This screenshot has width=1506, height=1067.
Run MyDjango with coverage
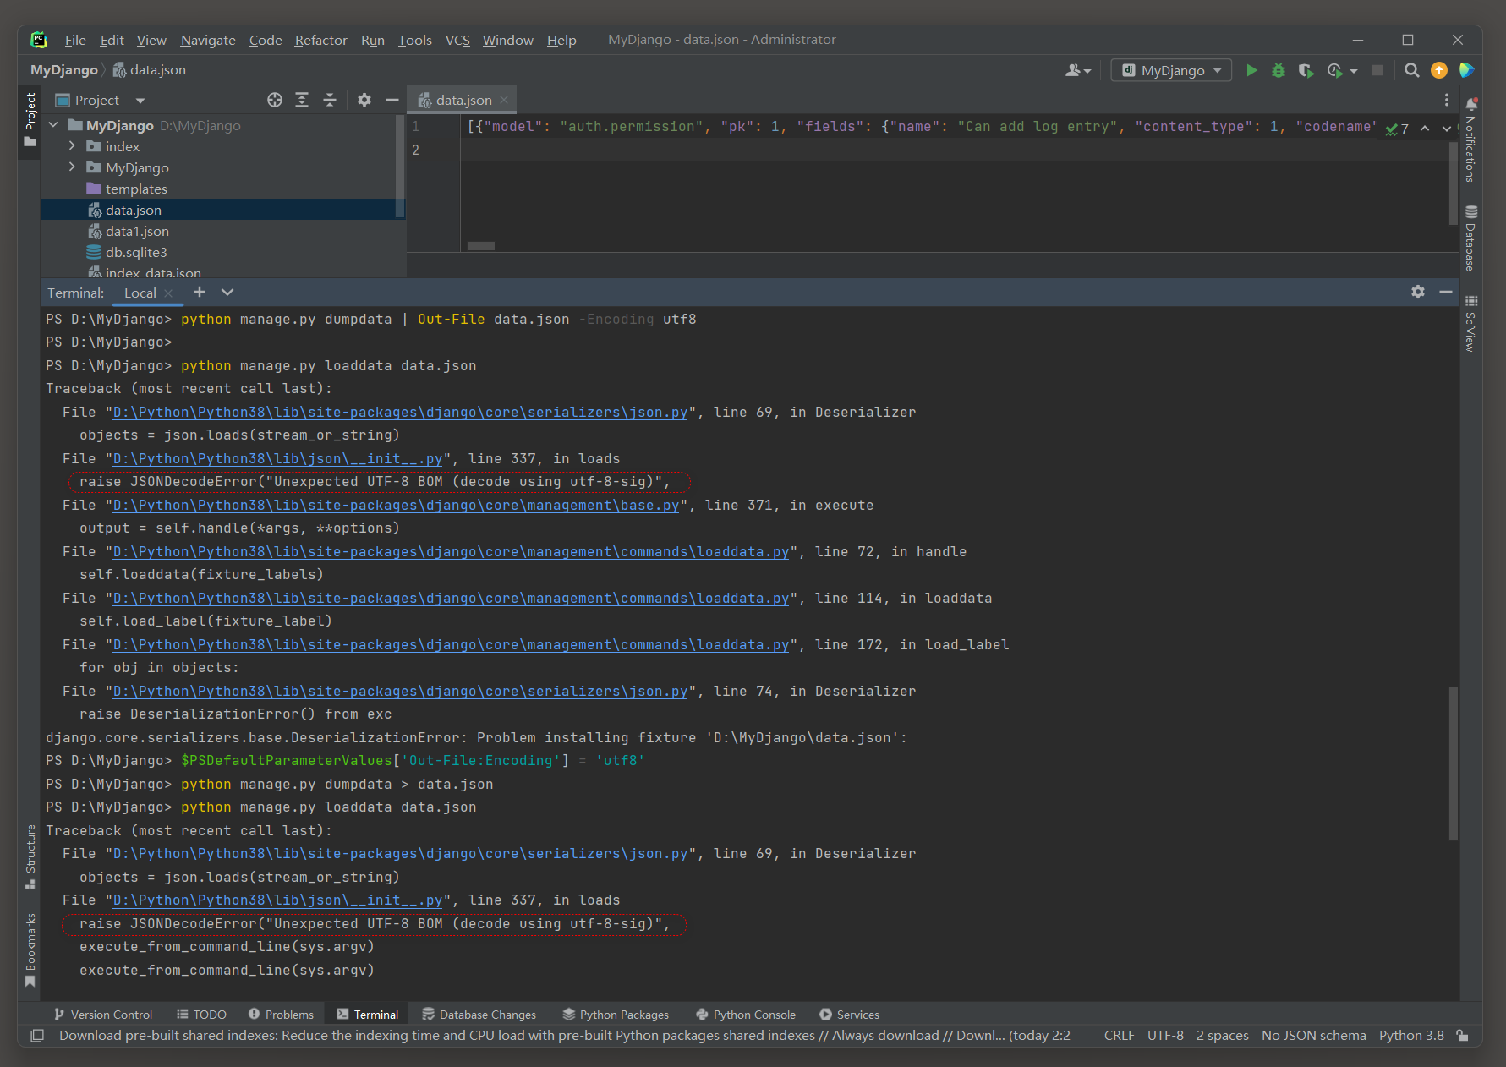pos(1306,70)
